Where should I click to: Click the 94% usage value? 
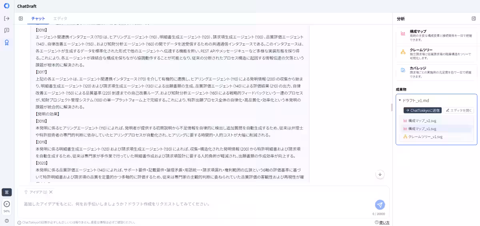pyautogui.click(x=6, y=211)
